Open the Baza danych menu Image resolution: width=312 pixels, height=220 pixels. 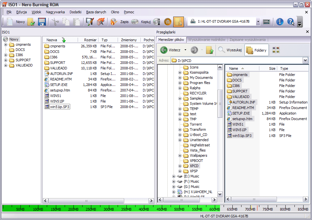(96, 12)
